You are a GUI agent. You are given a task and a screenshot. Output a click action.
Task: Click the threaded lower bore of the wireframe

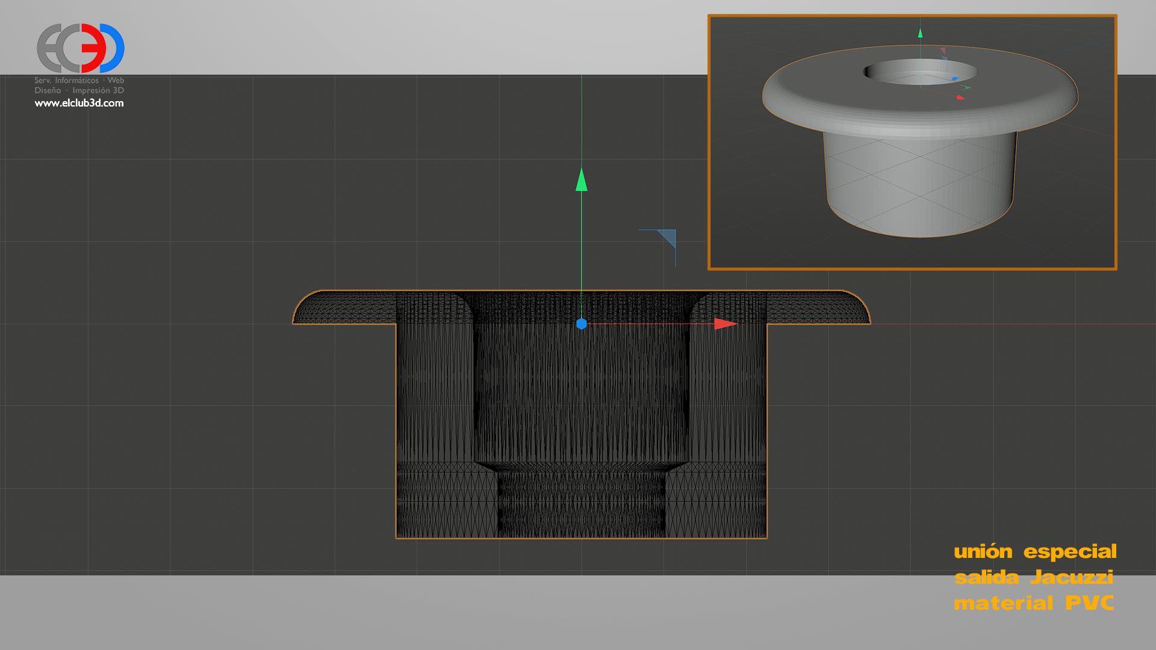point(581,504)
